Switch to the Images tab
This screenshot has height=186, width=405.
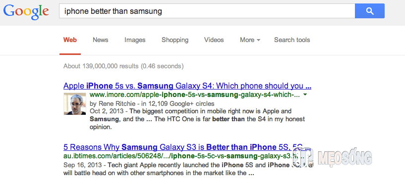coord(135,40)
